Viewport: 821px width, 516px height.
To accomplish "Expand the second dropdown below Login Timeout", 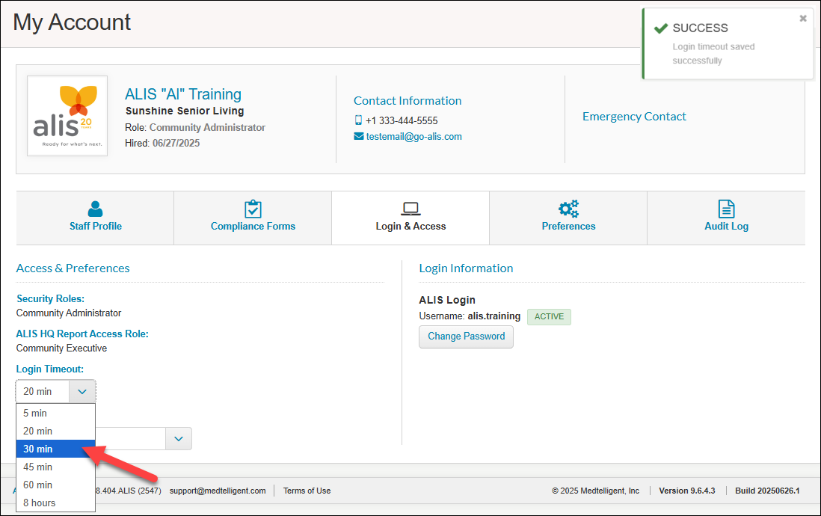I will point(179,438).
